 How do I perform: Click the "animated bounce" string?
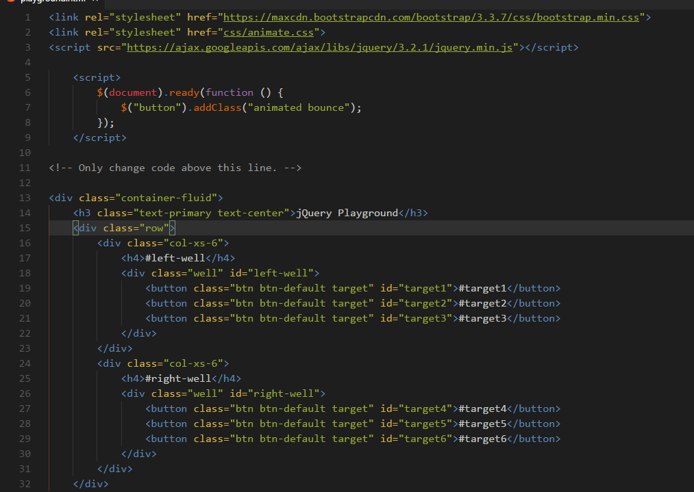[299, 107]
